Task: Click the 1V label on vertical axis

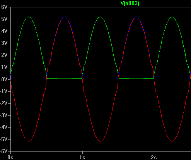Action: pos(4,67)
